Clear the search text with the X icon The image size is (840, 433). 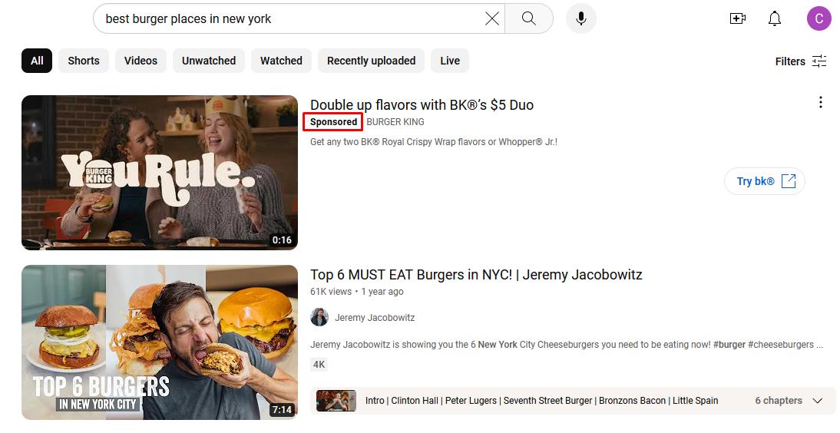[491, 18]
